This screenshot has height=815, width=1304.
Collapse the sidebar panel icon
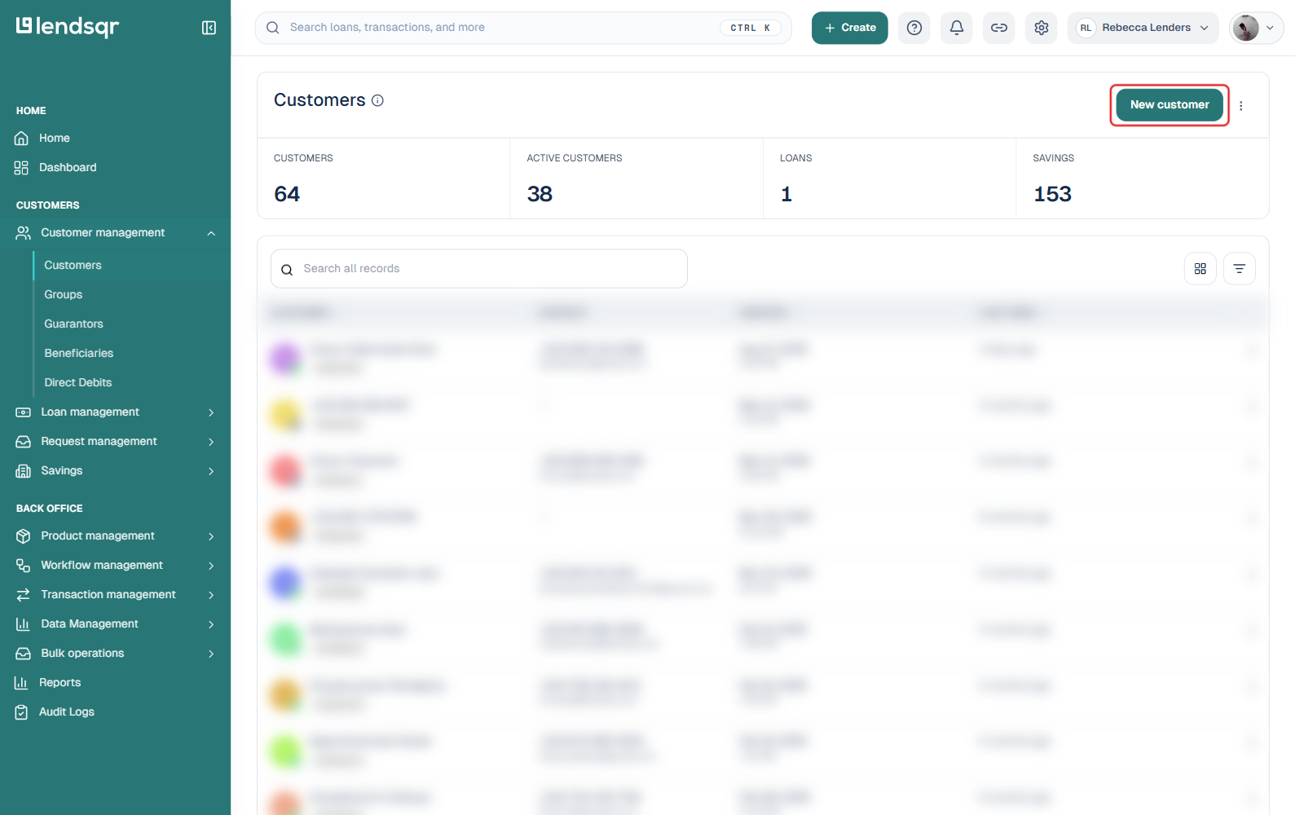click(x=209, y=28)
